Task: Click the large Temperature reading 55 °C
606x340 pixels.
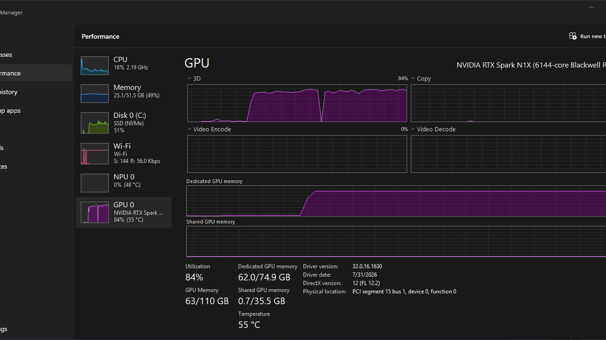Action: (x=249, y=325)
